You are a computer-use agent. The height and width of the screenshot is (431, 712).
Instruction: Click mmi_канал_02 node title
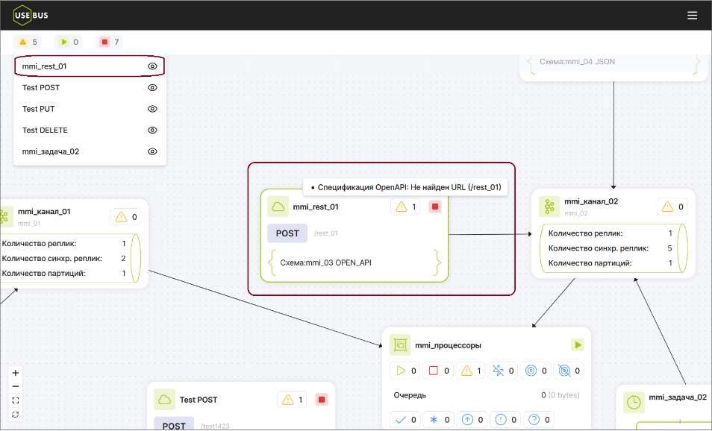coord(591,201)
